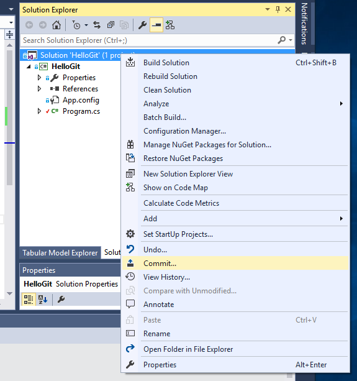Switch to Tabular Model Explorer tab
Viewport: 357px width, 381px height.
[60, 253]
